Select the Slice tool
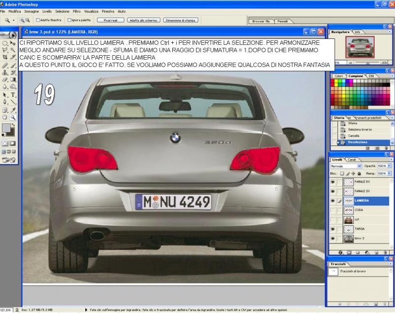 13,57
